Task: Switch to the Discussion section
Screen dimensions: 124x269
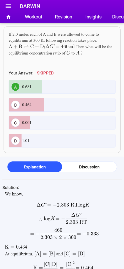Action: point(89,167)
